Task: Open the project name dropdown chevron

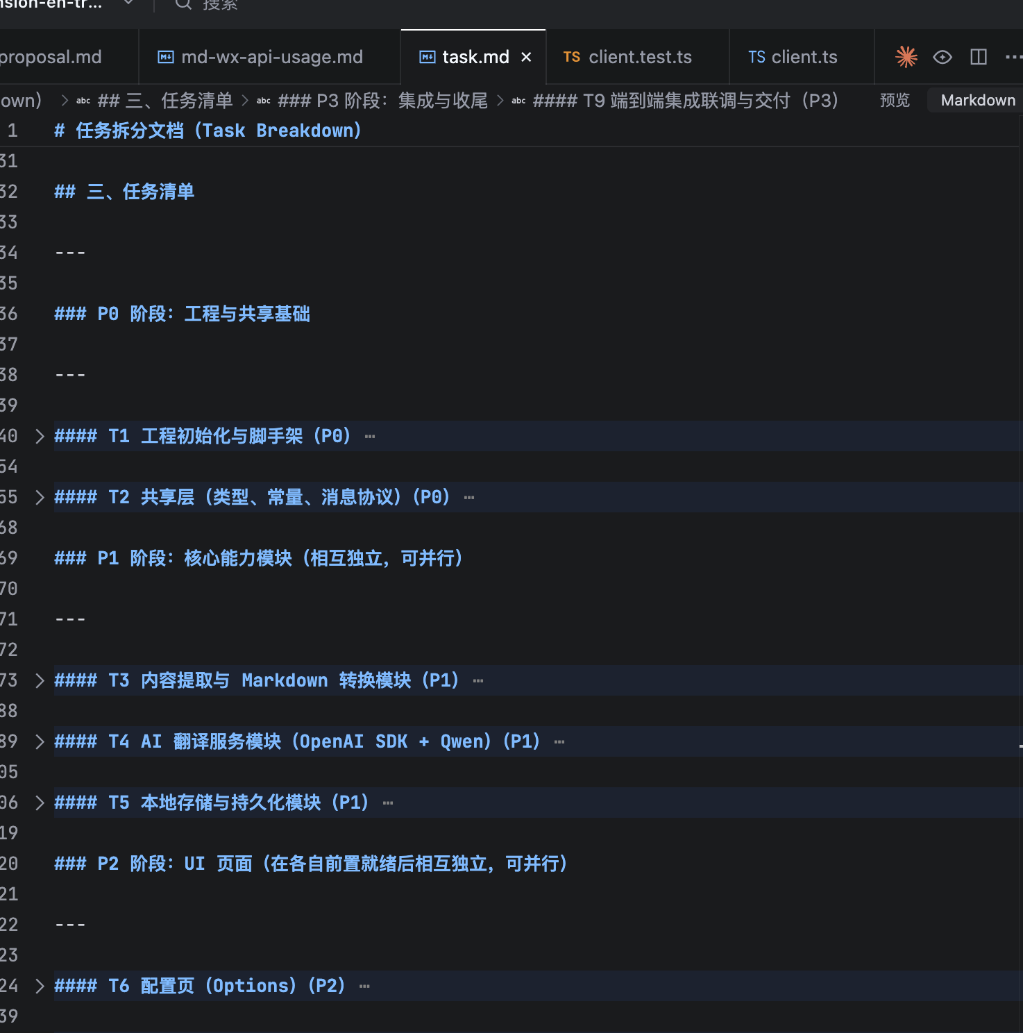Action: click(x=128, y=3)
